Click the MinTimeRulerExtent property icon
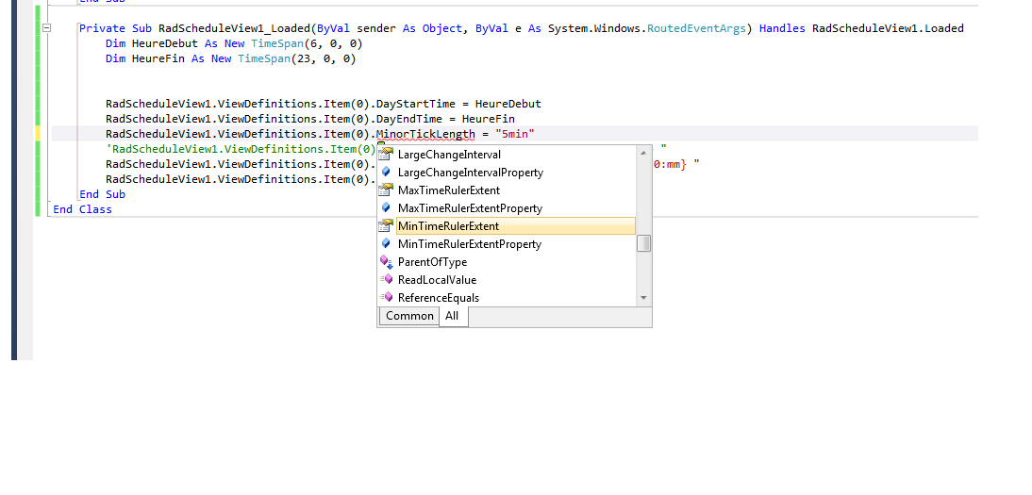This screenshot has width=1032, height=495. point(386,225)
